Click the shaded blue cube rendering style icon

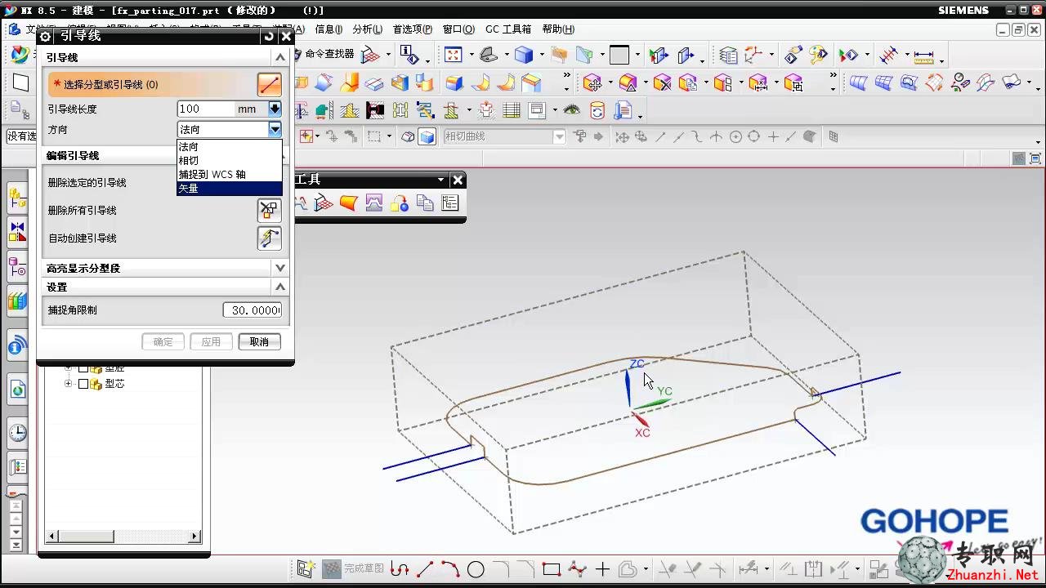(524, 55)
